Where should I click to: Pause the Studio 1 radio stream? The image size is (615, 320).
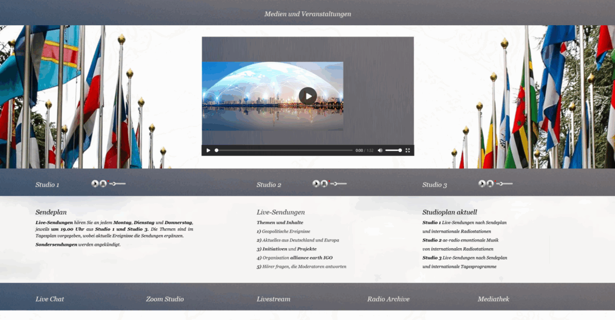pos(103,184)
